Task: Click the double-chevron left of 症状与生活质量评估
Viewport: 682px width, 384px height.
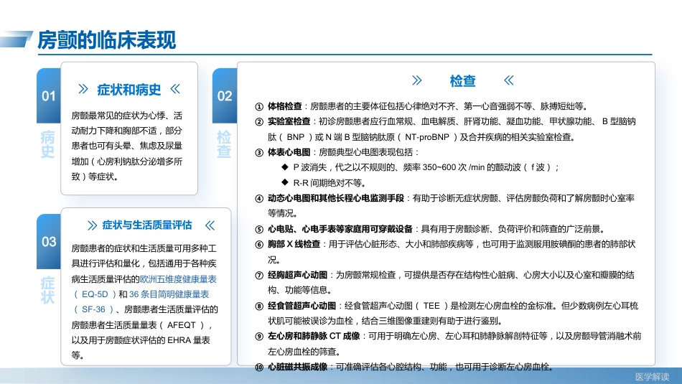Action: (x=92, y=225)
